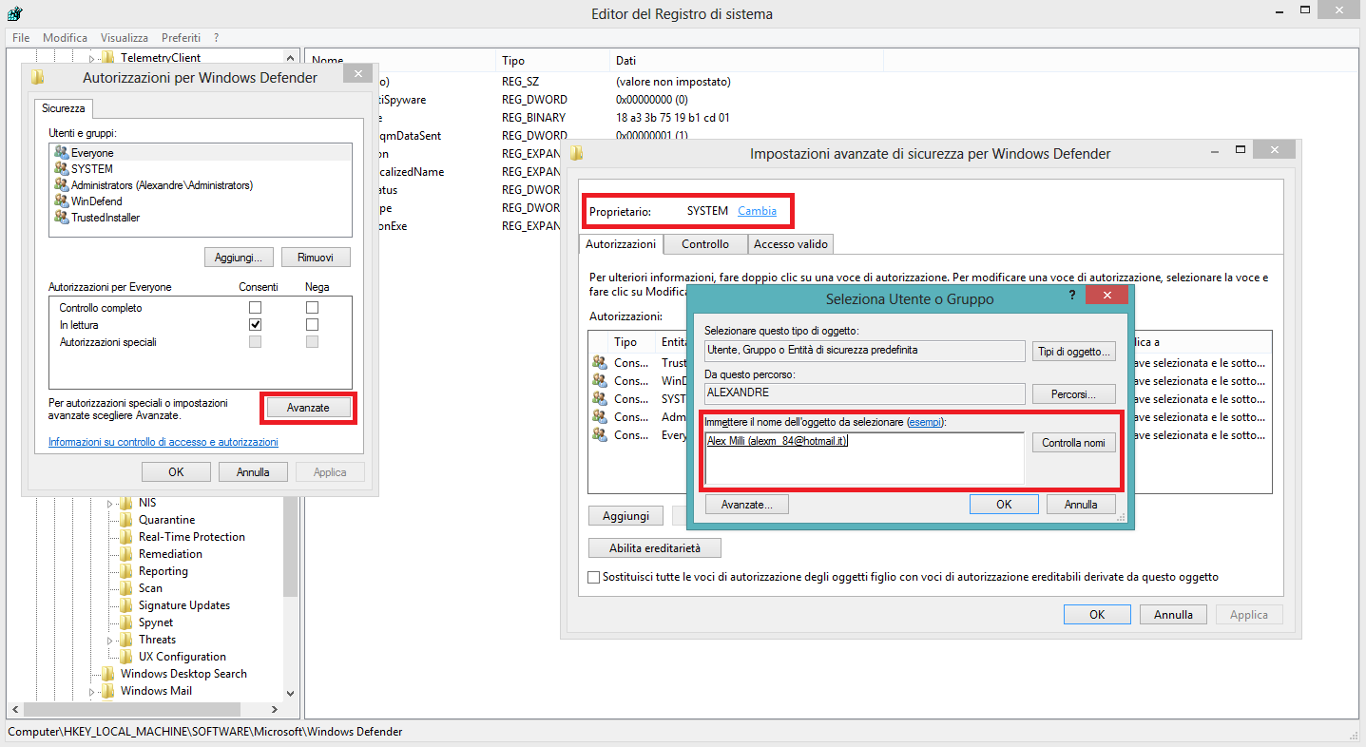Expand the TelemetryClient tree node
The height and width of the screenshot is (747, 1366).
coord(92,58)
